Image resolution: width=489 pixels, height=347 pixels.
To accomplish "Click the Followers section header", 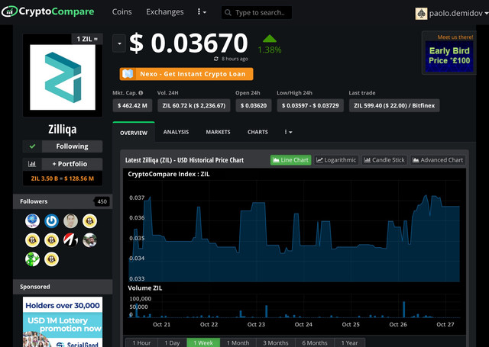I will pyautogui.click(x=63, y=201).
